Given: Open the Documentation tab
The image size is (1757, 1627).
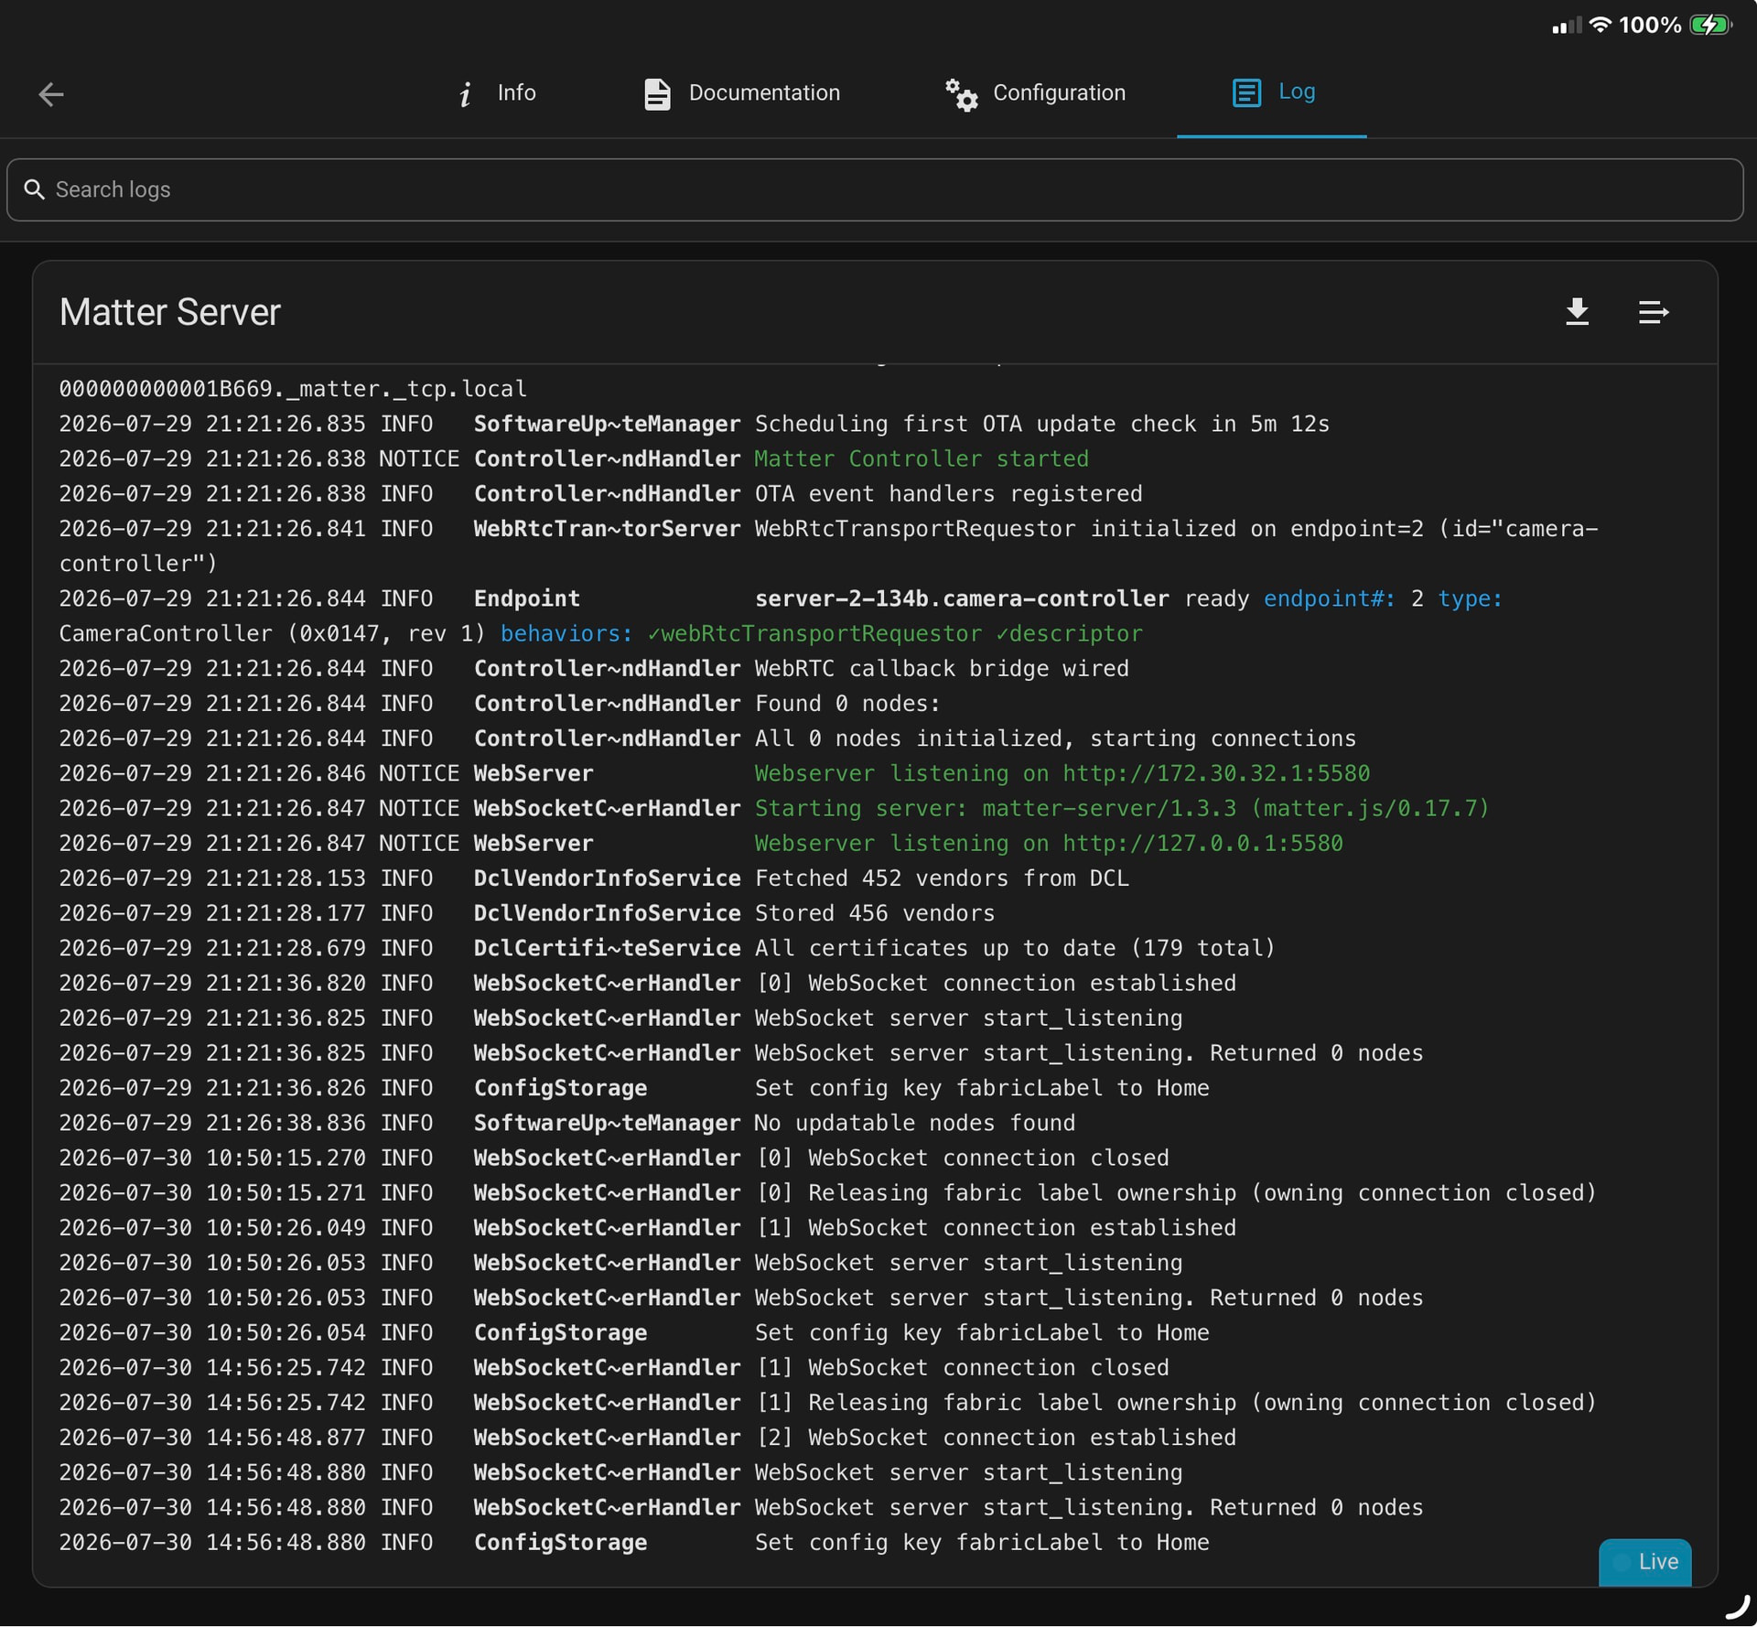Looking at the screenshot, I should pyautogui.click(x=741, y=92).
